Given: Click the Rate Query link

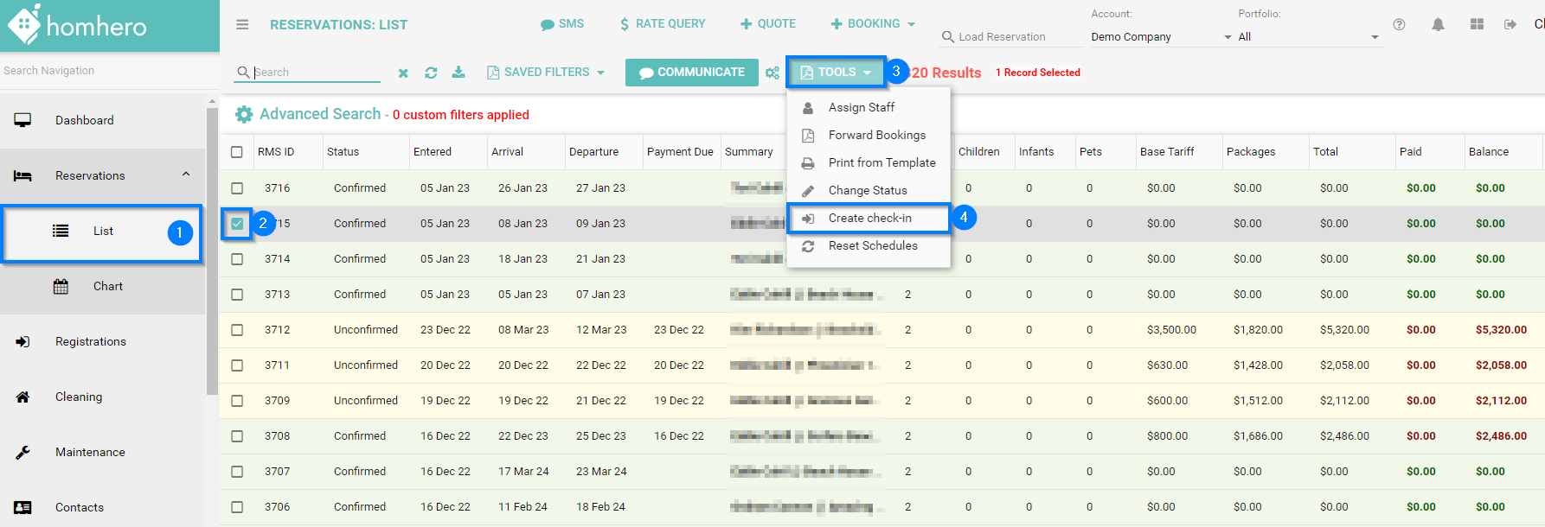Looking at the screenshot, I should tap(663, 24).
